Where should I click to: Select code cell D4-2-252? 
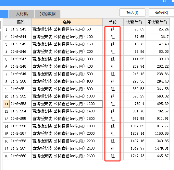coord(21,96)
